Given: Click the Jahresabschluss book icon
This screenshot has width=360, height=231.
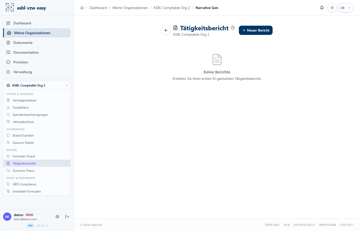Looking at the screenshot, I should click(8, 122).
